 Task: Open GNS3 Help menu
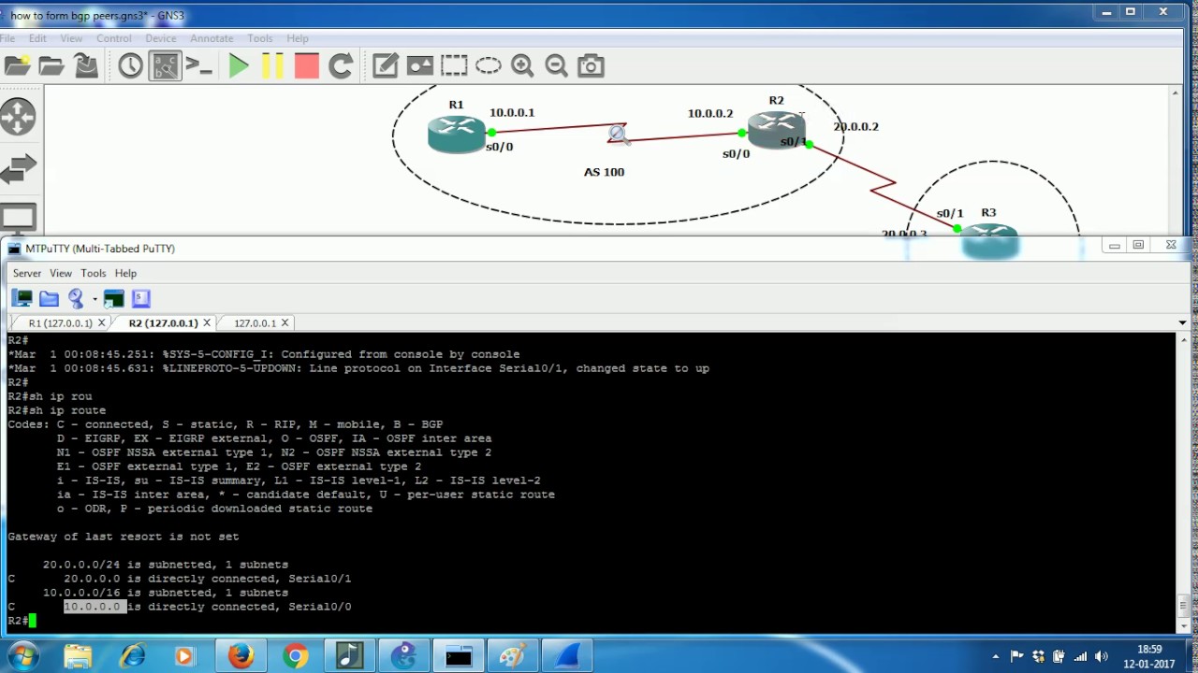click(298, 38)
